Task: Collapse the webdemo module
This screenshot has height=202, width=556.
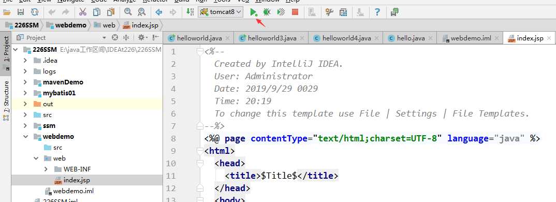Action: click(x=25, y=137)
